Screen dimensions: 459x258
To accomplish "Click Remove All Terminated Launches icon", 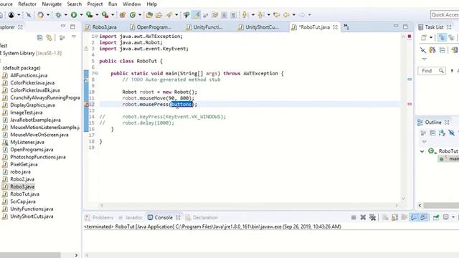I will point(372,217).
